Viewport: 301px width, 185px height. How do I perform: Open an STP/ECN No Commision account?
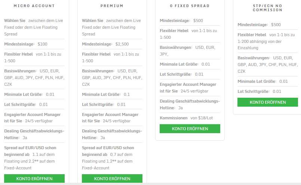pyautogui.click(x=268, y=102)
